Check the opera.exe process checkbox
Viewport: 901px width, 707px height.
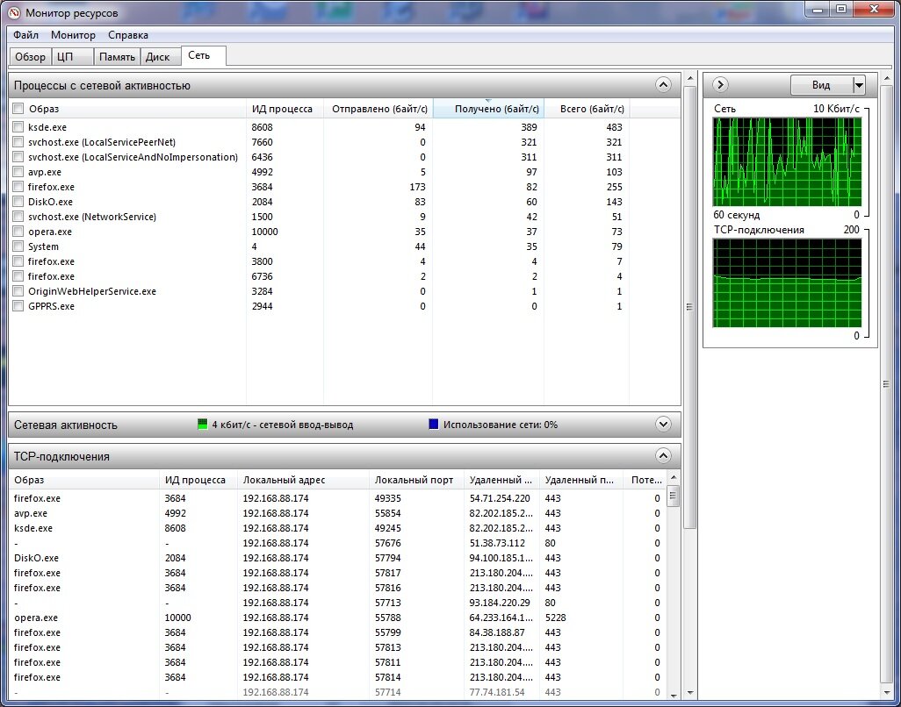pos(18,232)
